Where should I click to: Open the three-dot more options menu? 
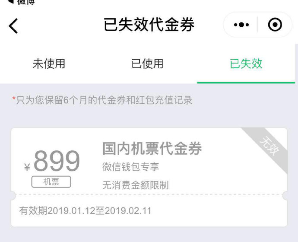pyautogui.click(x=241, y=25)
